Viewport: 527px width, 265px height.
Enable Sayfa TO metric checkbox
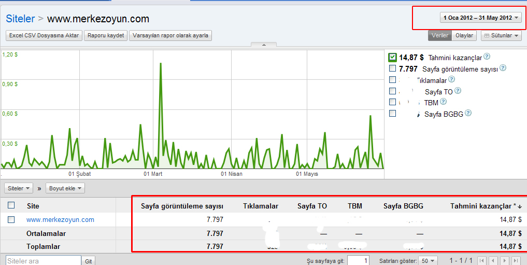pyautogui.click(x=392, y=91)
